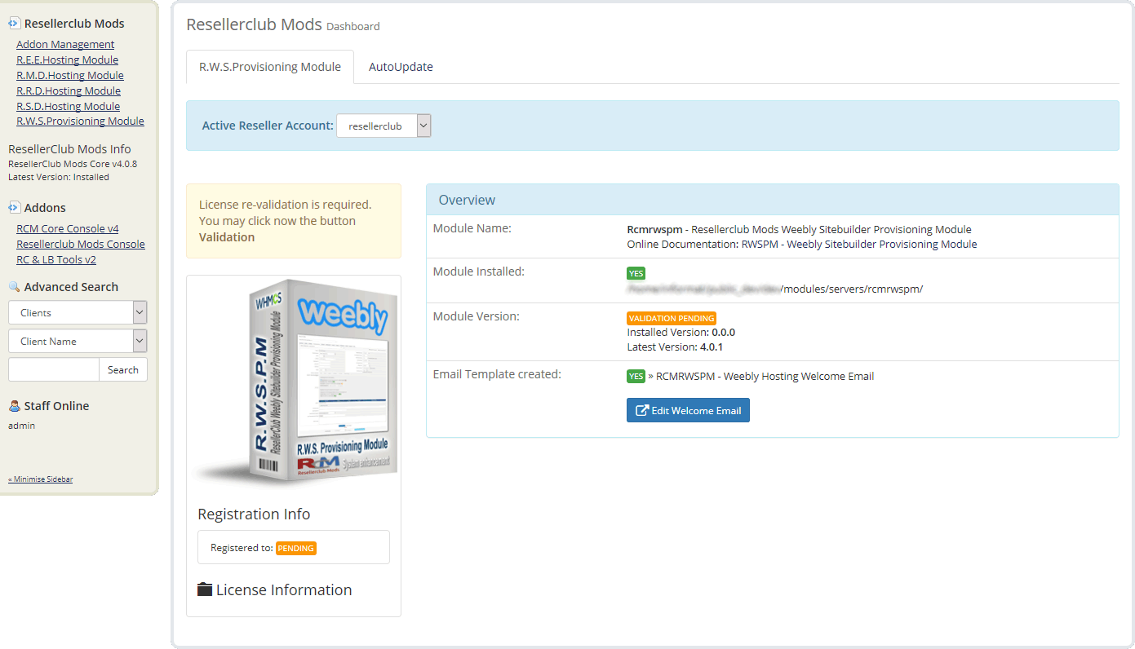The height and width of the screenshot is (649, 1135).
Task: Click the VALIDATION PENDING badge
Action: 672,318
